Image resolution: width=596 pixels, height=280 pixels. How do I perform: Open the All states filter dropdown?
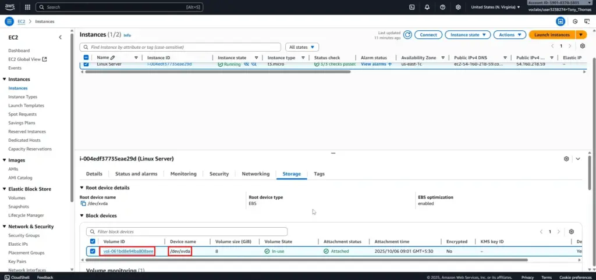(x=302, y=47)
